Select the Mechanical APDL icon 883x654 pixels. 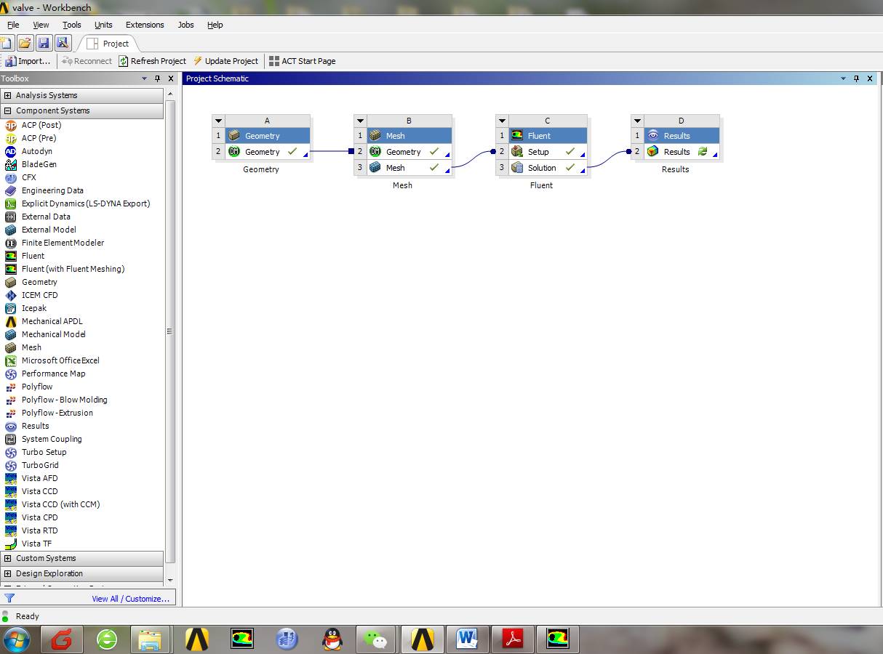(10, 321)
